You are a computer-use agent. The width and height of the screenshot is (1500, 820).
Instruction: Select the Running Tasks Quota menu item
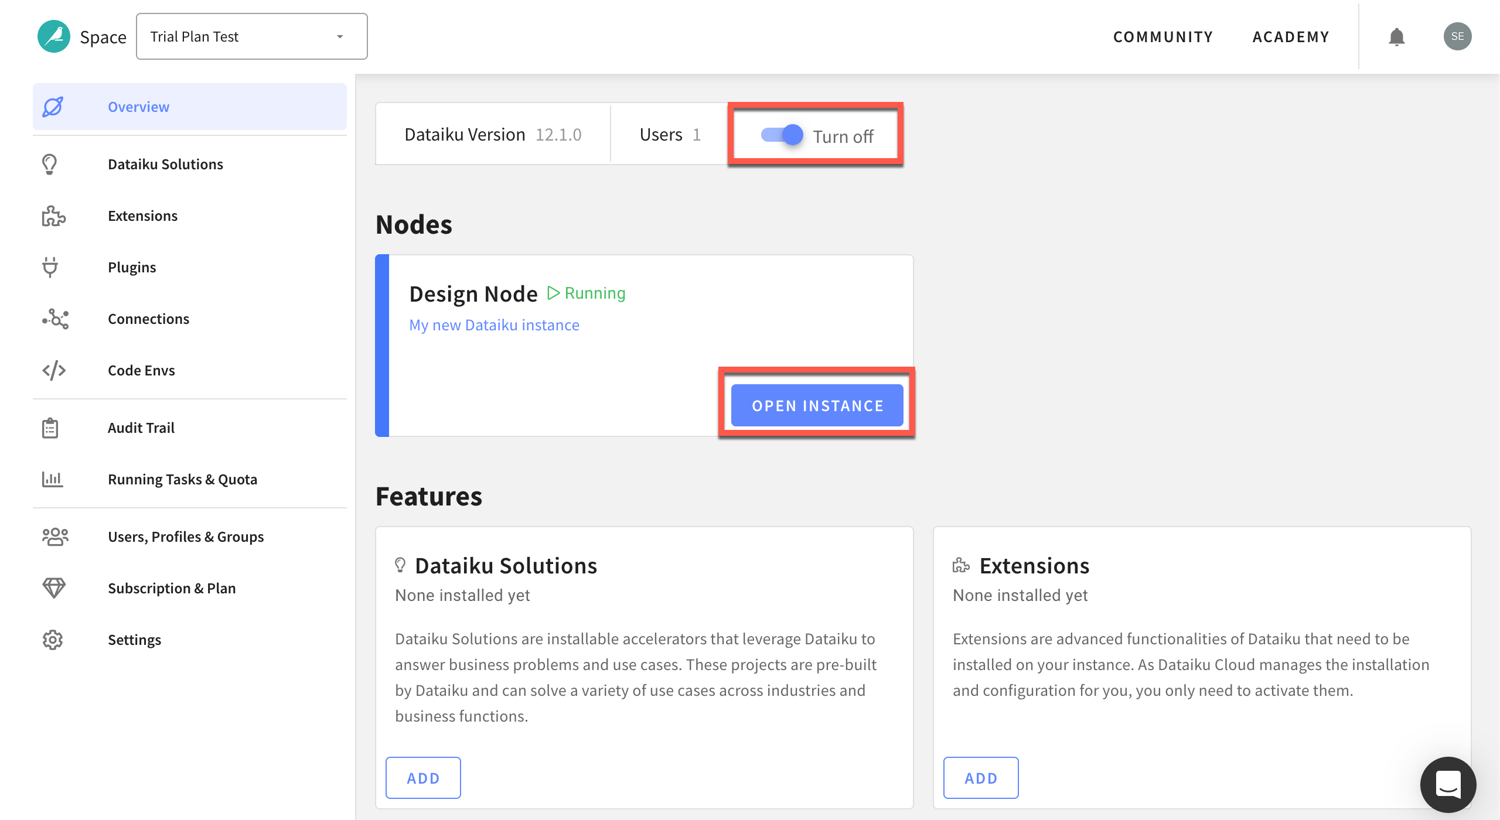[183, 480]
